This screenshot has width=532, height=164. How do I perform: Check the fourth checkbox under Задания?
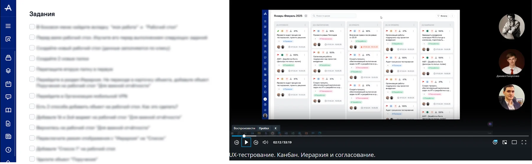pyautogui.click(x=32, y=58)
